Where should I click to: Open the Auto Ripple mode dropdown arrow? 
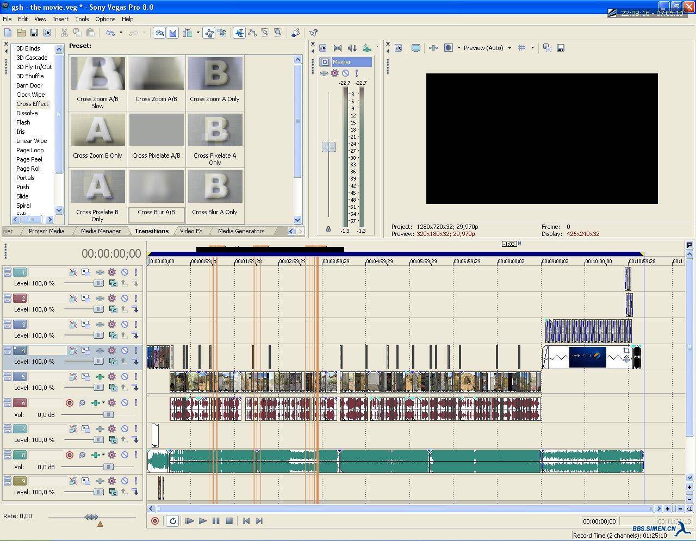coord(197,33)
